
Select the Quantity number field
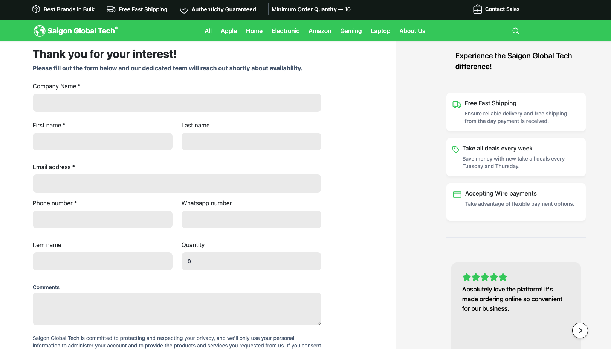(251, 261)
